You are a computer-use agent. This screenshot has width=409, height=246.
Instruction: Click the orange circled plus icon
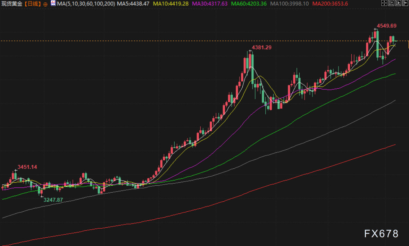tap(45, 4)
